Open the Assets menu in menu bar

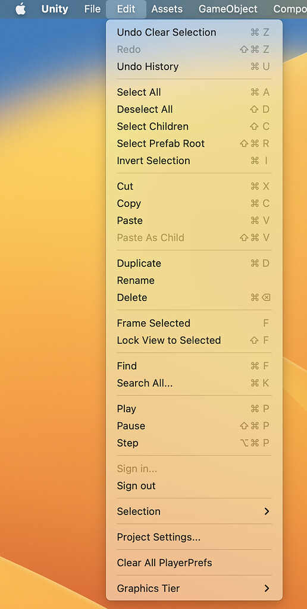pos(167,8)
